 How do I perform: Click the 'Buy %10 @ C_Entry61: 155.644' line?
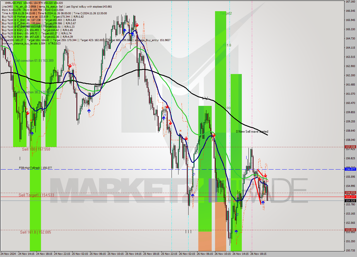point(21,23)
